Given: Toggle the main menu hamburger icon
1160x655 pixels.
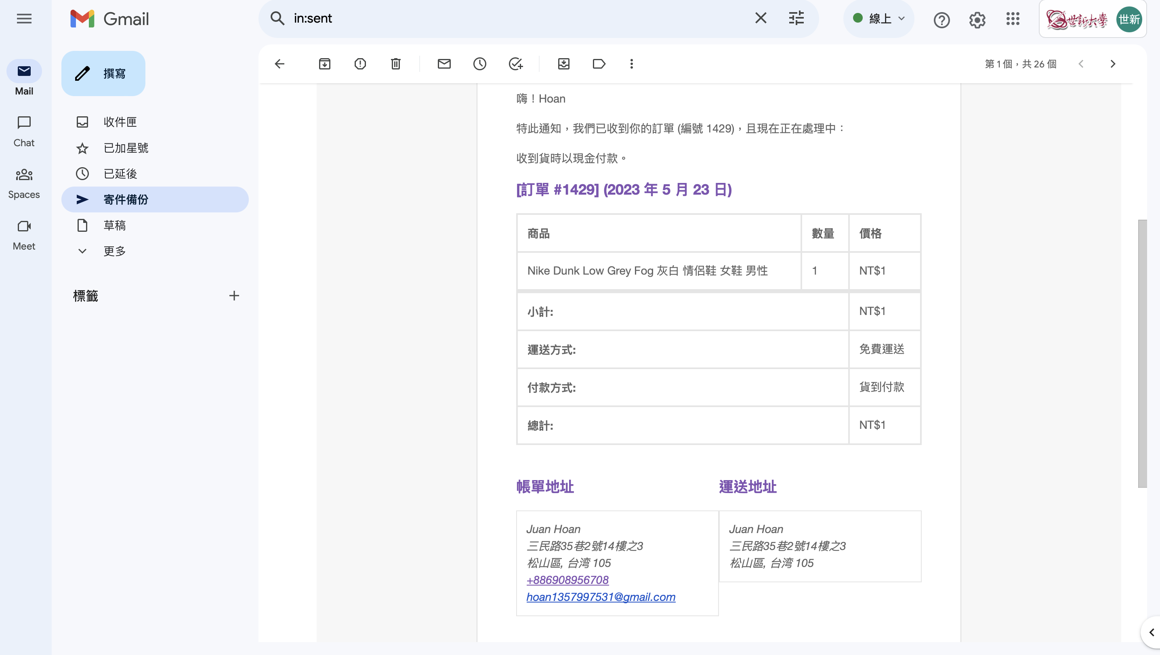Looking at the screenshot, I should click(x=24, y=19).
